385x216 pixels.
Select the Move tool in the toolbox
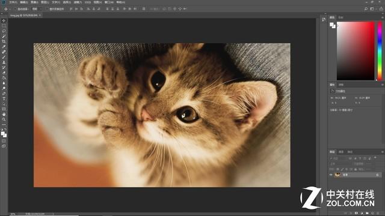coord(4,21)
